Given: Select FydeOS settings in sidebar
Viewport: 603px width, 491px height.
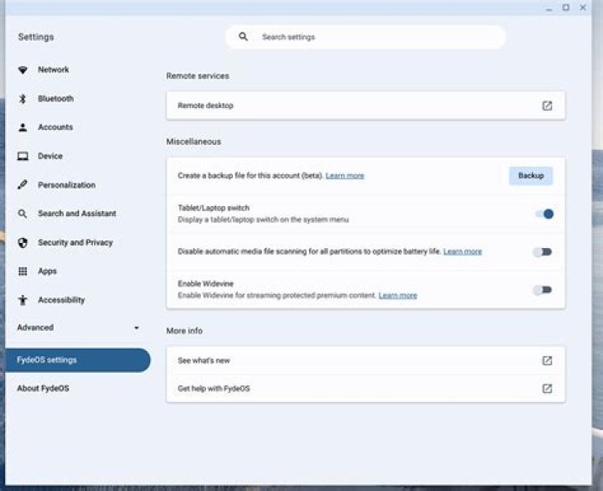Looking at the screenshot, I should pyautogui.click(x=78, y=360).
